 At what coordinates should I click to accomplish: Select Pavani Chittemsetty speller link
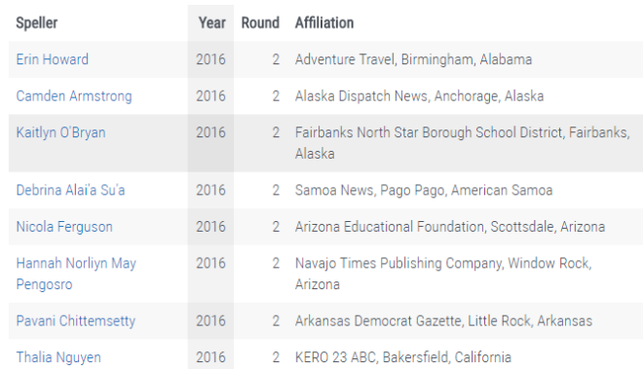[75, 321]
